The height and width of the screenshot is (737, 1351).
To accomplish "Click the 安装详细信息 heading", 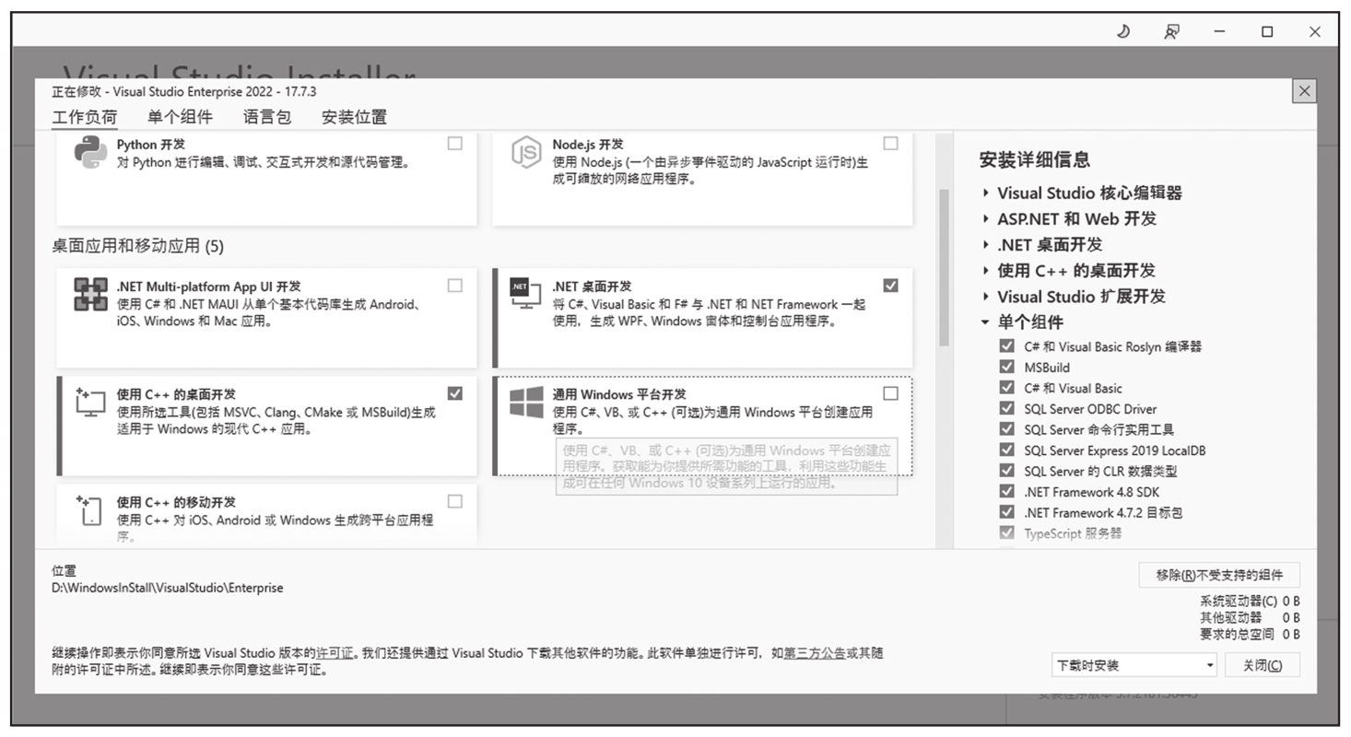I will [x=1035, y=159].
